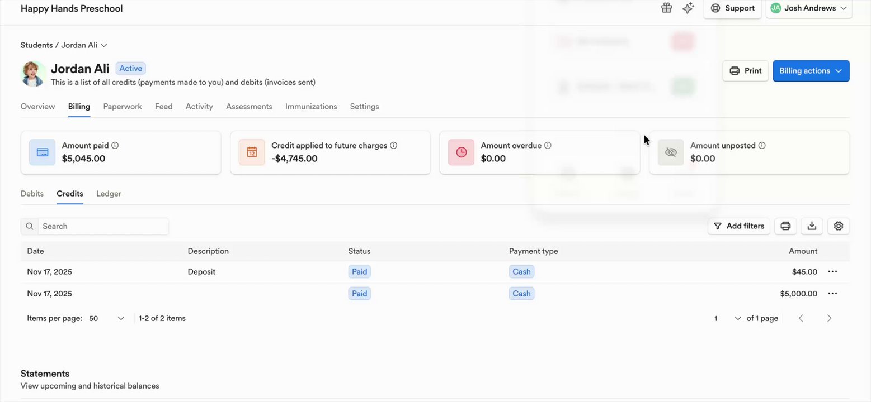Click the Add filters button
871x402 pixels.
point(738,226)
